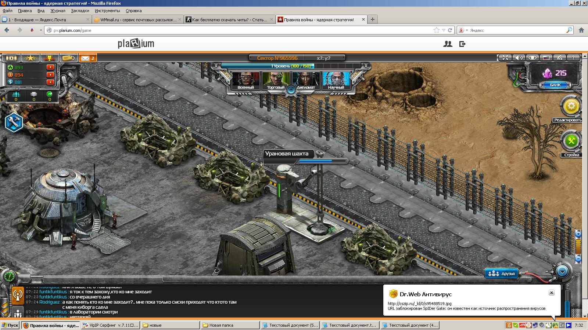Click the Dr.Web tray icon
588x330 pixels.
pos(555,325)
